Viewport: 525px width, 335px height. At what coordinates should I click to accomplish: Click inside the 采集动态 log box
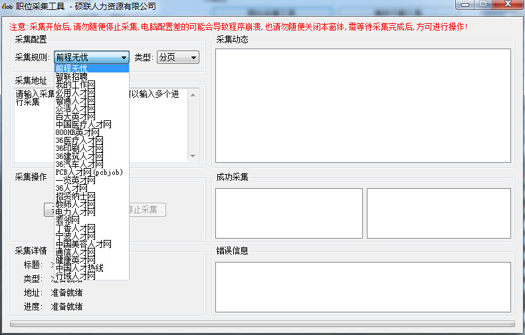click(x=363, y=106)
